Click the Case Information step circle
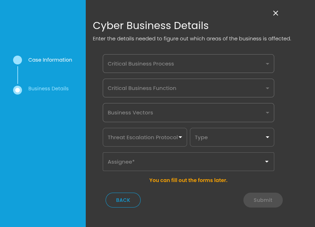 tap(17, 60)
